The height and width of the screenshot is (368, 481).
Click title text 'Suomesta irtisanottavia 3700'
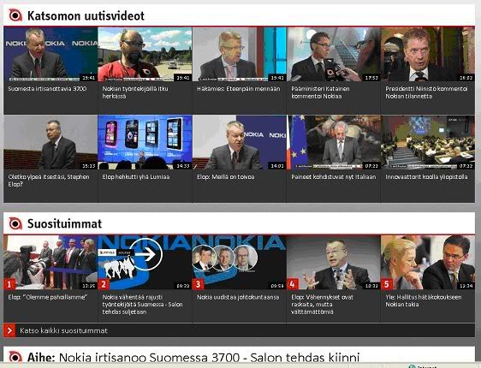point(47,89)
